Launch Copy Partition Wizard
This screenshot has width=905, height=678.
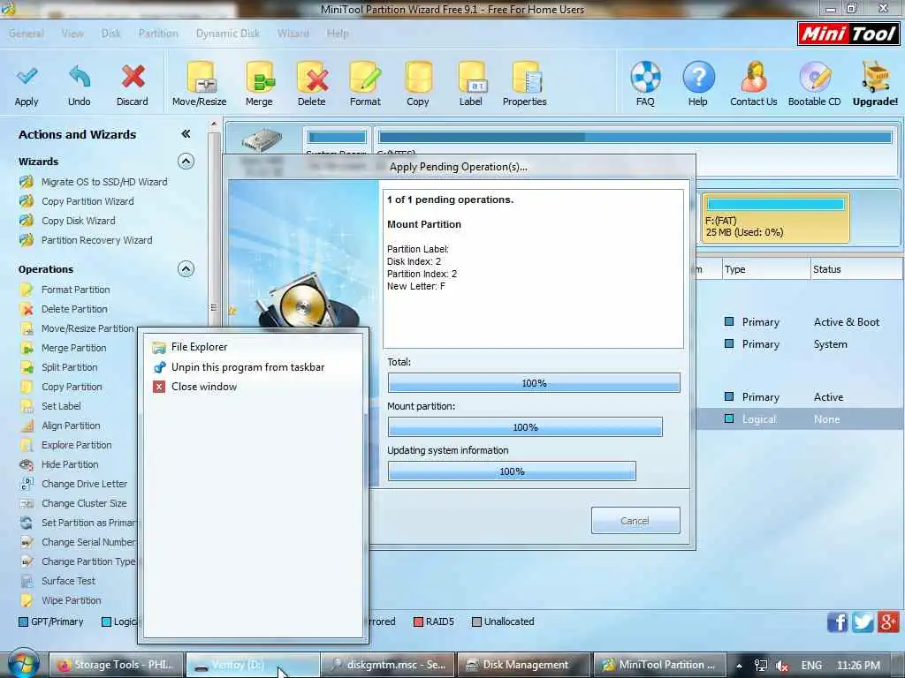87,202
